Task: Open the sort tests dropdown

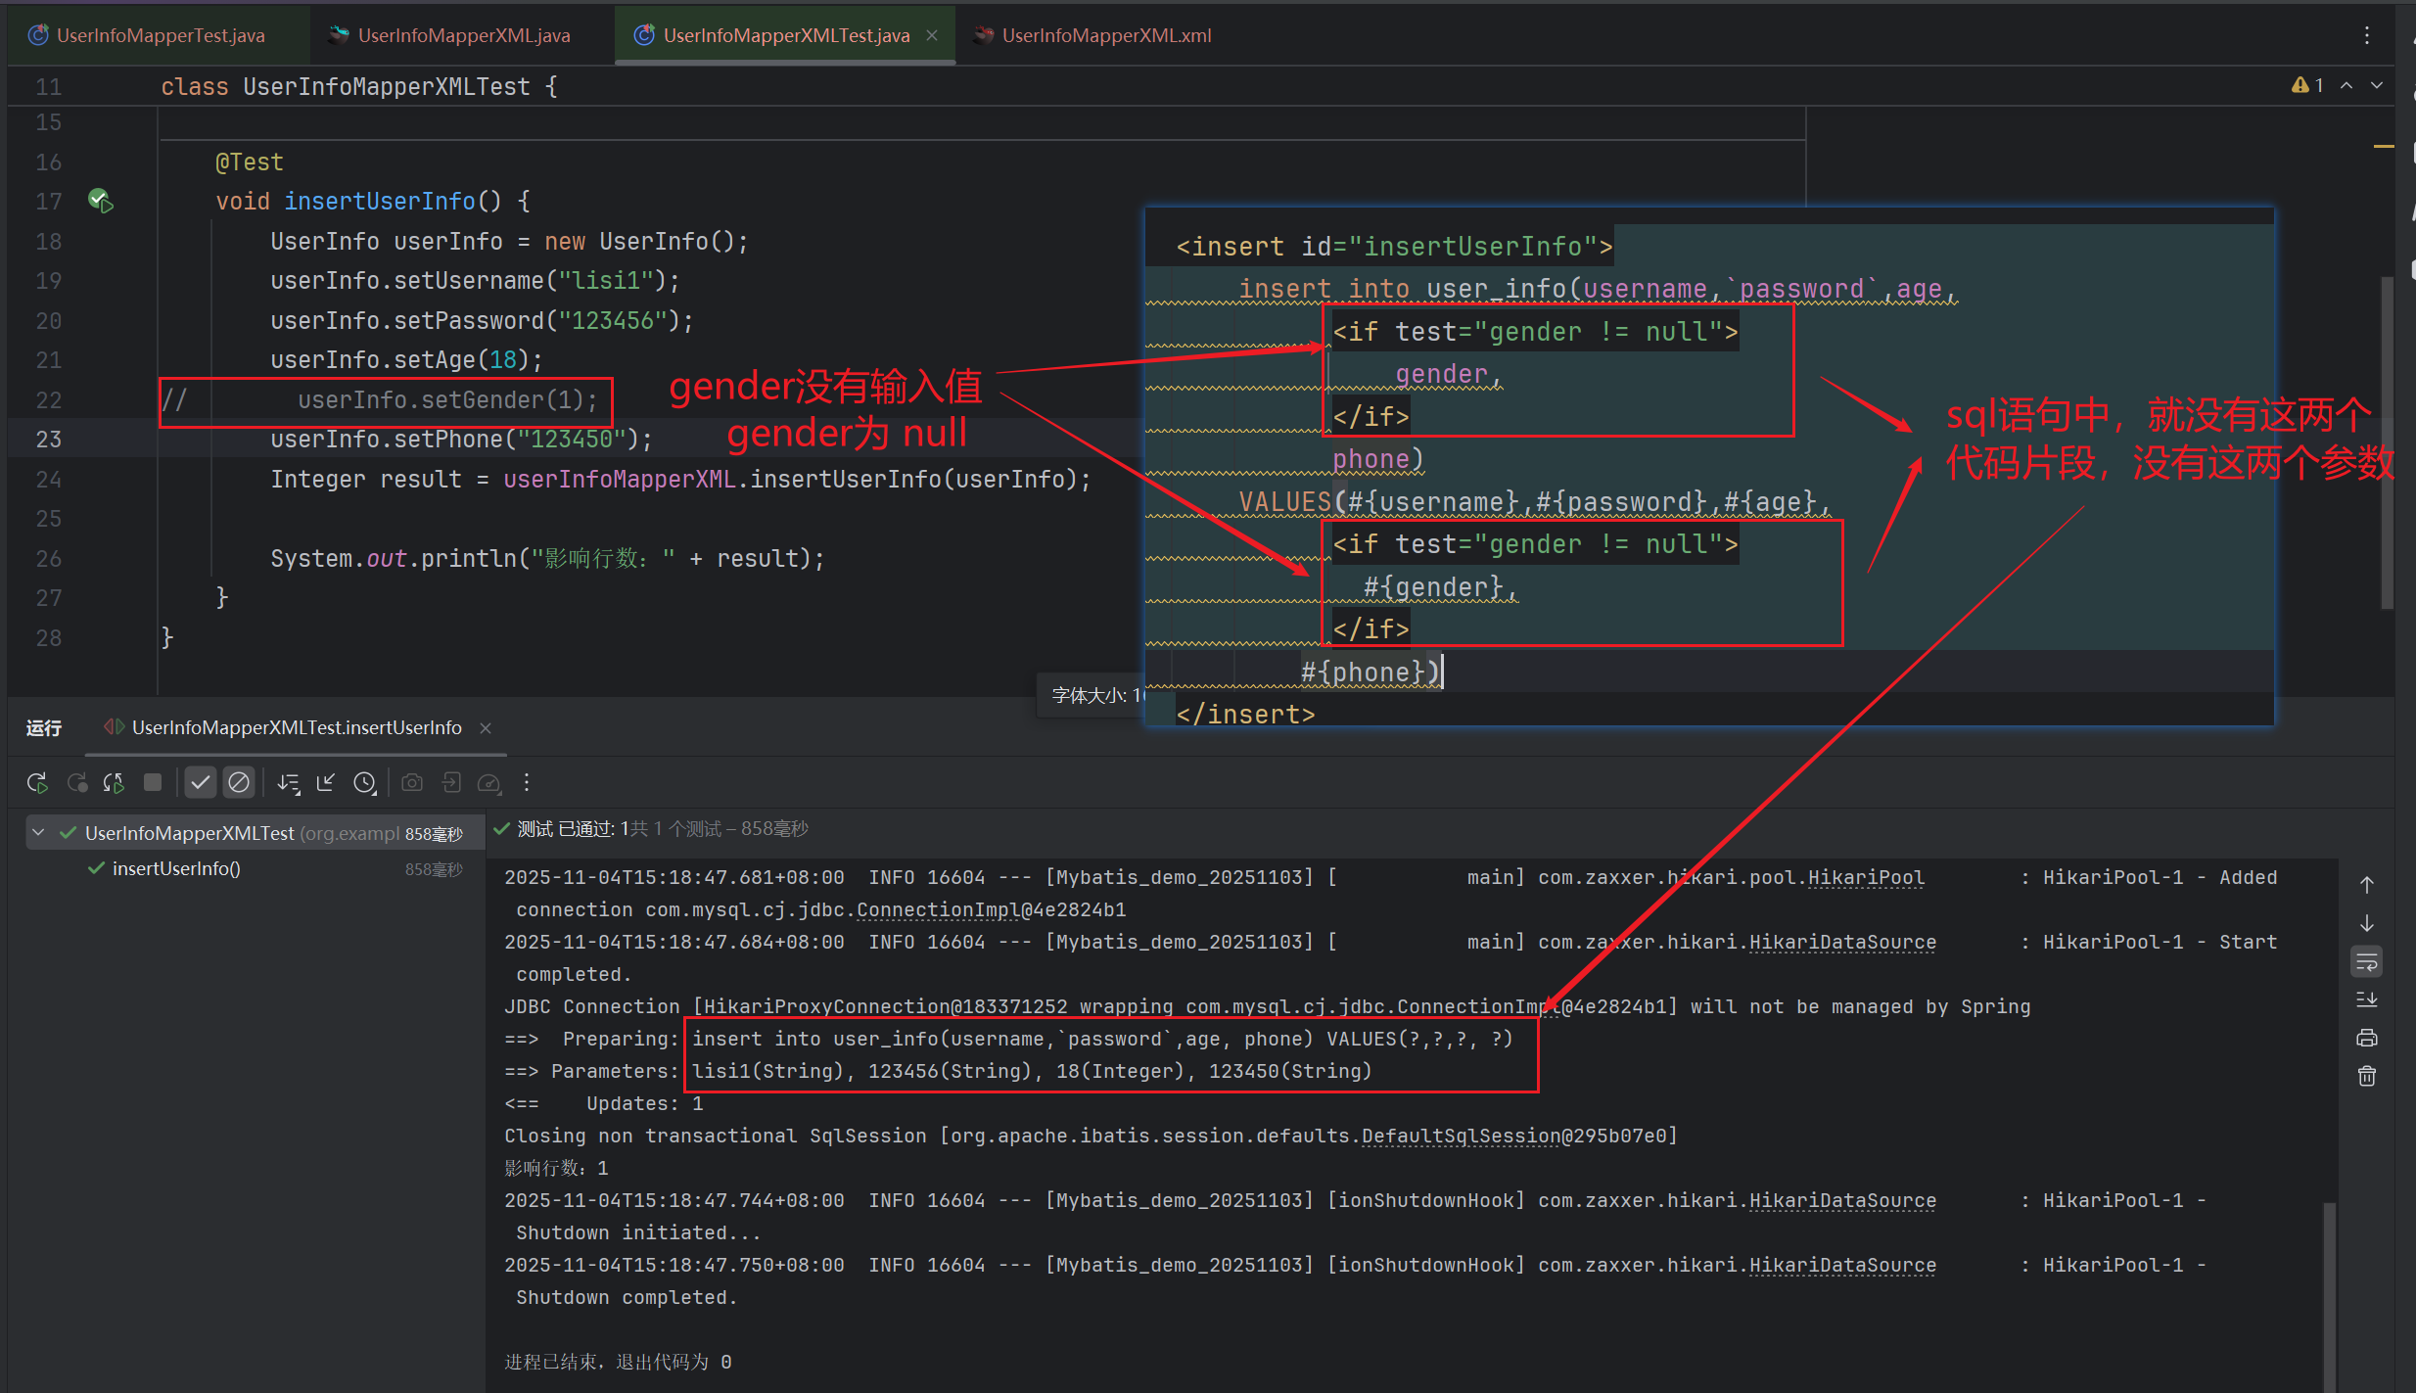Action: pyautogui.click(x=288, y=783)
